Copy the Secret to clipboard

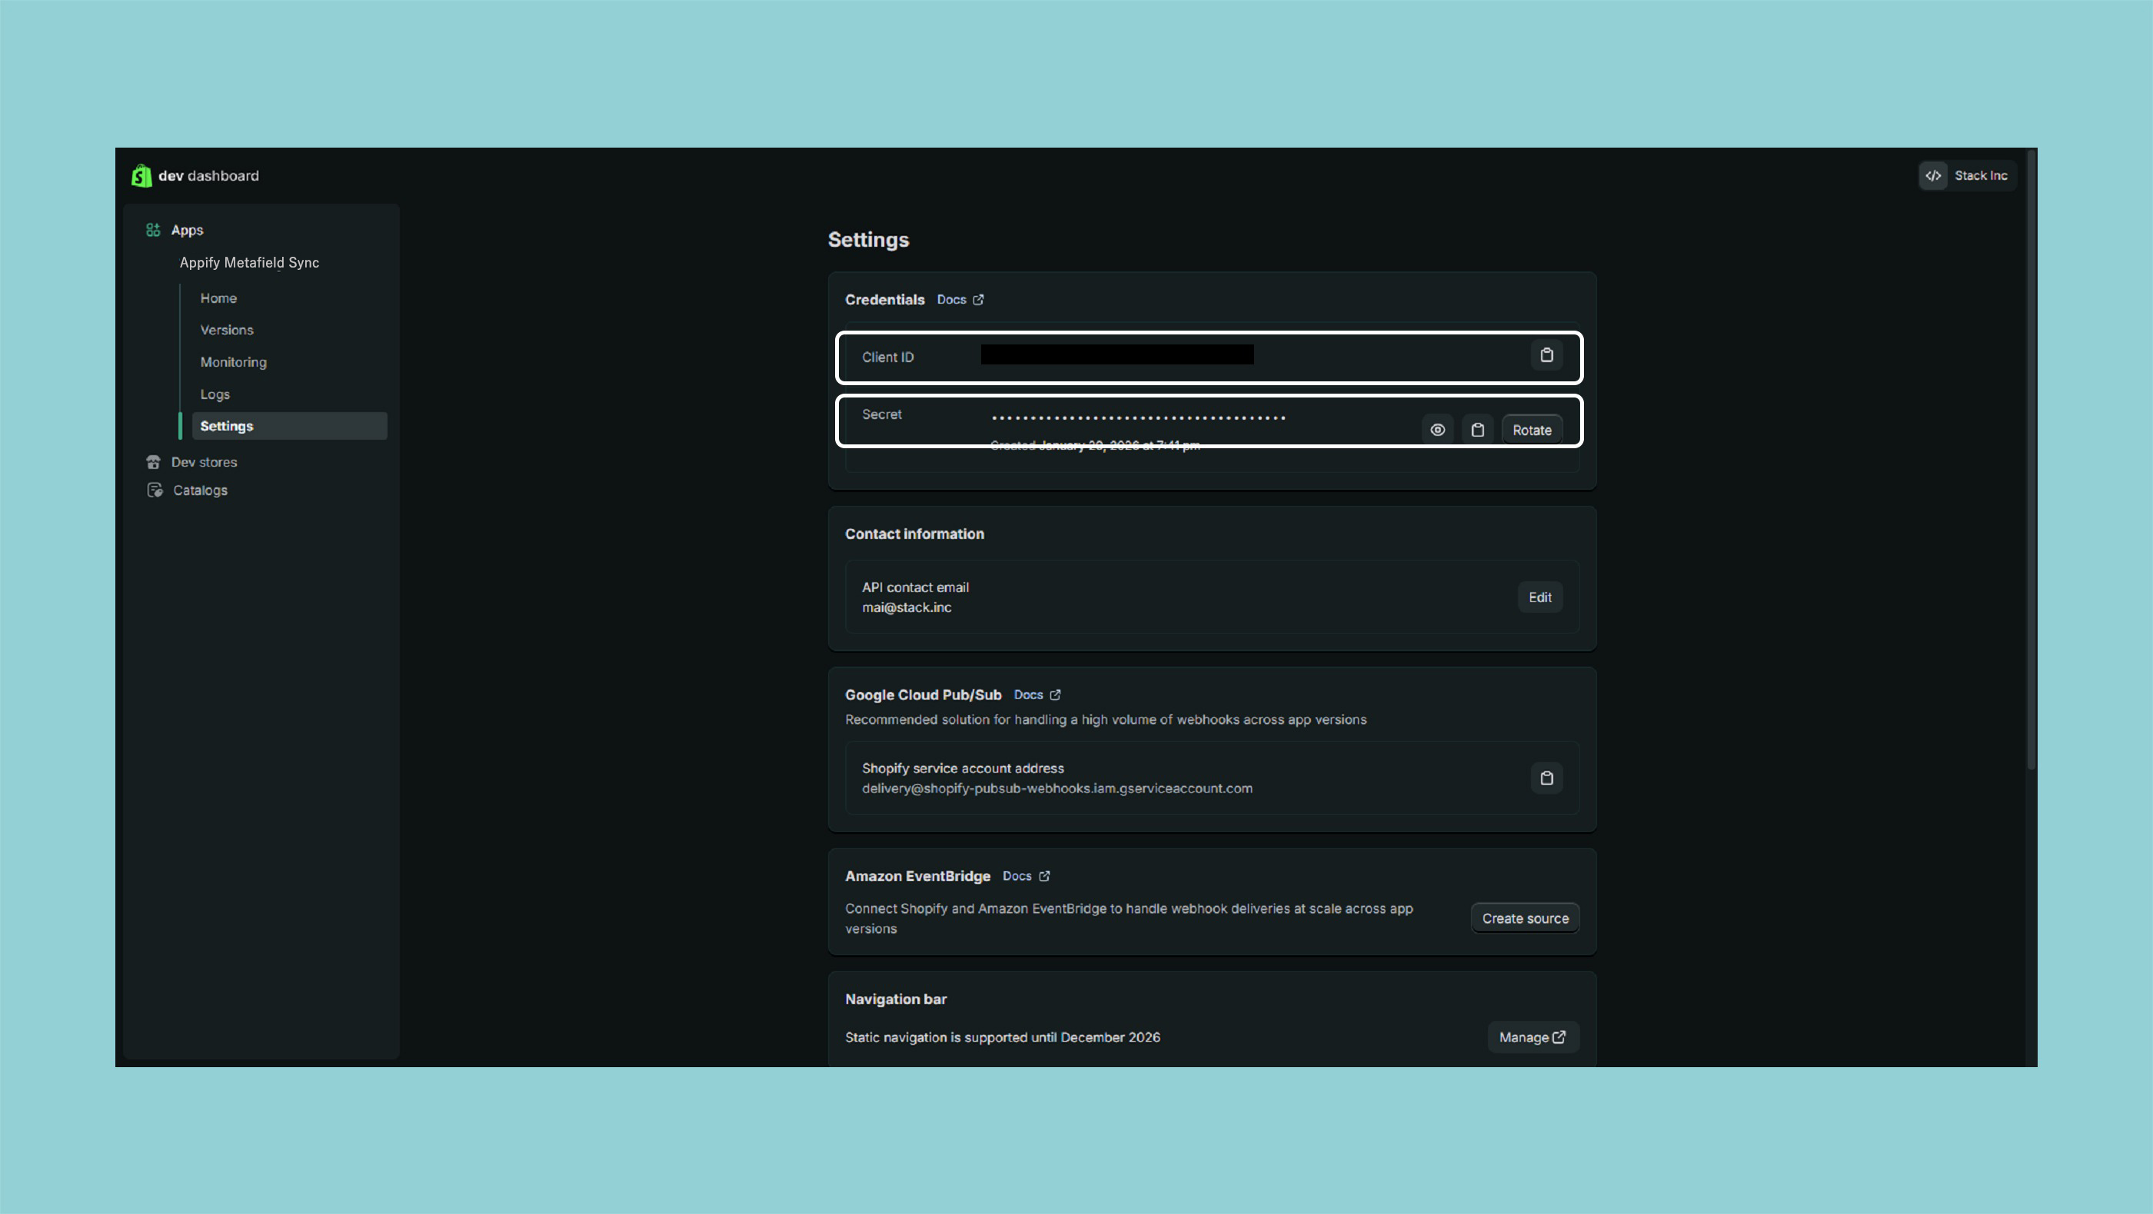[1477, 431]
